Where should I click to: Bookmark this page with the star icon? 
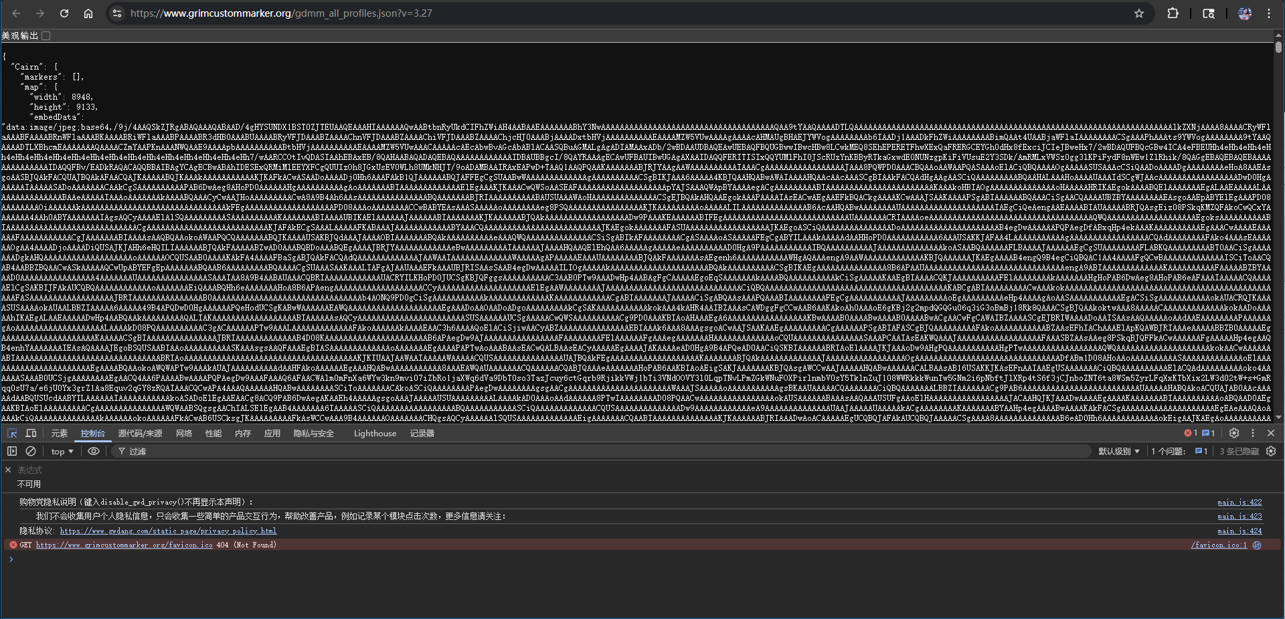pyautogui.click(x=1139, y=13)
